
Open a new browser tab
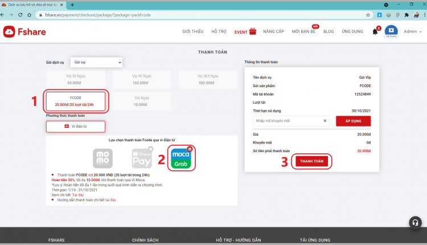[x=72, y=5]
